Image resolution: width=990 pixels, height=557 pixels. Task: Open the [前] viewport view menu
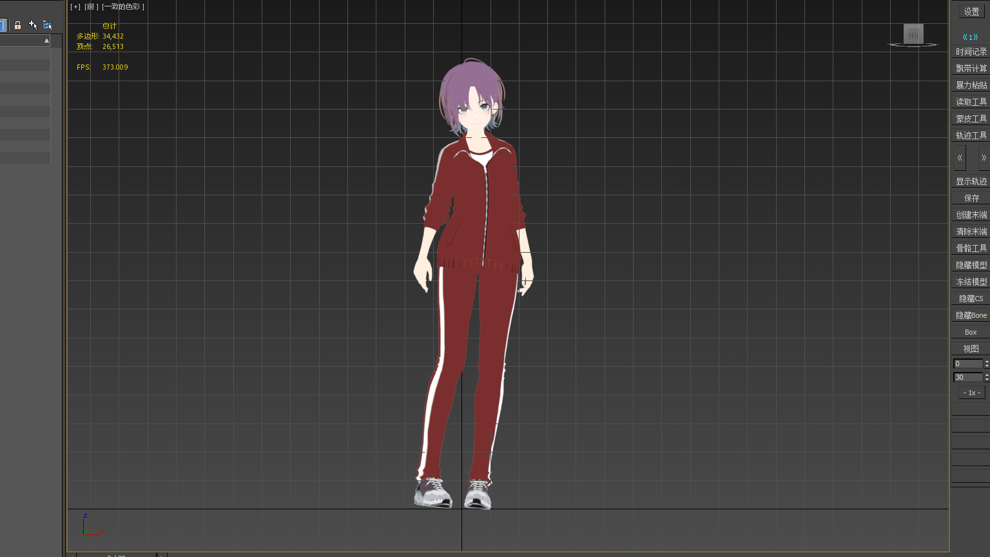pyautogui.click(x=91, y=6)
